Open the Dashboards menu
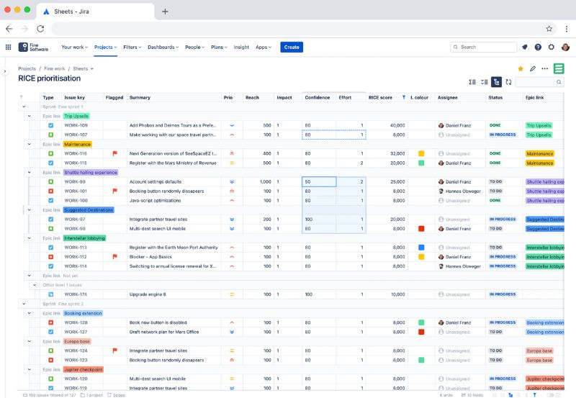The width and height of the screenshot is (576, 398). [163, 47]
